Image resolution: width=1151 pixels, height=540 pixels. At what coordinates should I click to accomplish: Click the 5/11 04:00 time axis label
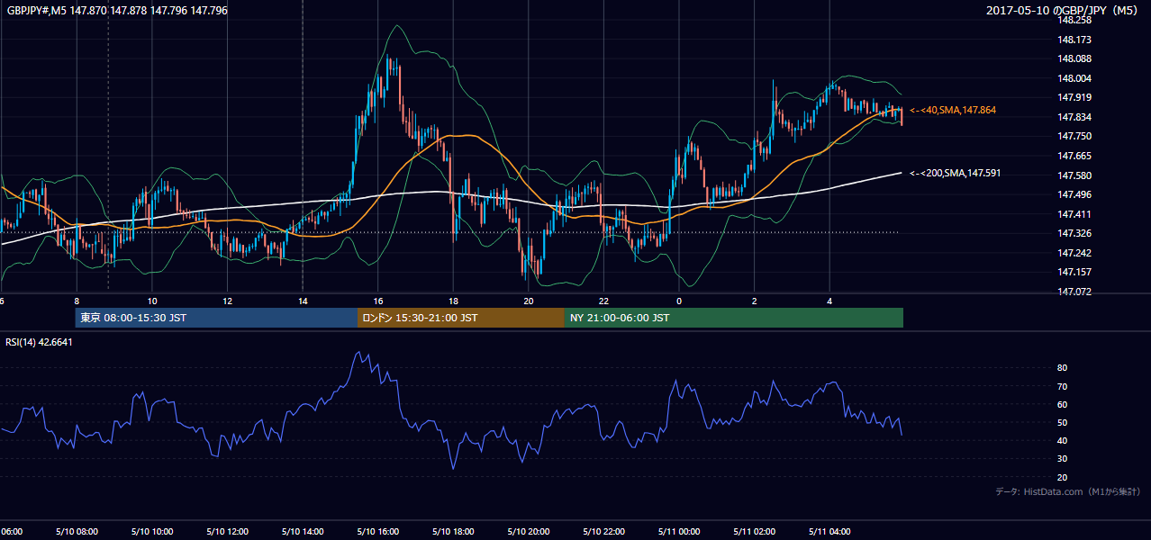tap(830, 532)
